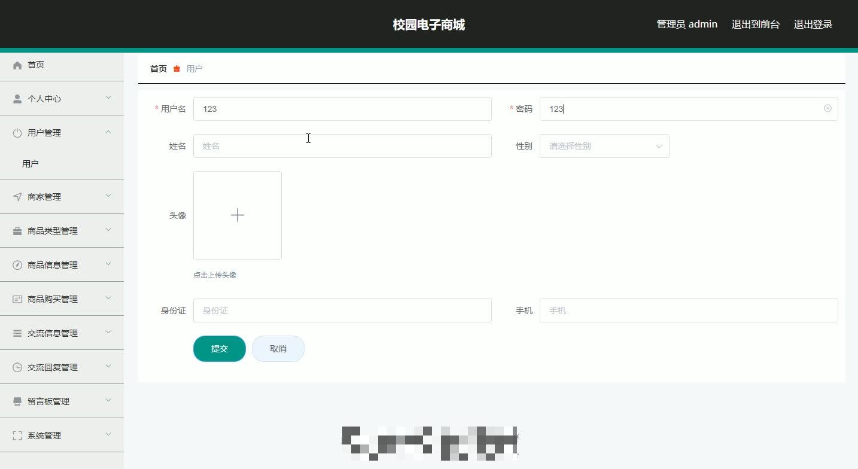This screenshot has width=858, height=469.
Task: Click 管理员 admin in the header
Action: point(687,25)
